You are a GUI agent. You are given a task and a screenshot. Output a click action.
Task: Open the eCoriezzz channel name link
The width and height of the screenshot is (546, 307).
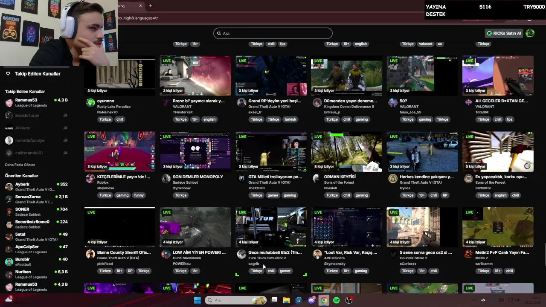pos(408,264)
